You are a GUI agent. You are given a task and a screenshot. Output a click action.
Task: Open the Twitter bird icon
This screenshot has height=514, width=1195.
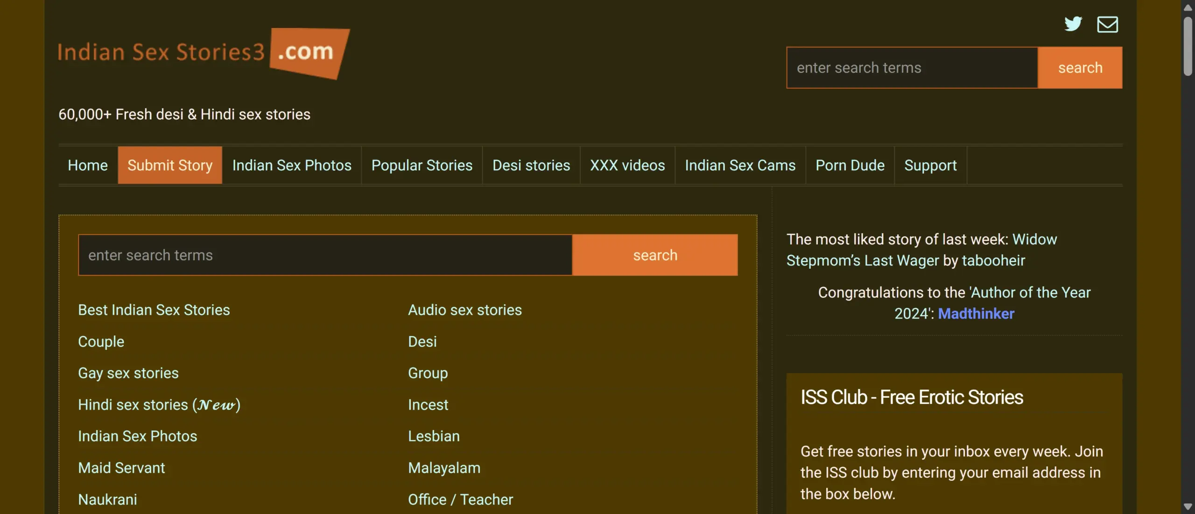coord(1073,24)
